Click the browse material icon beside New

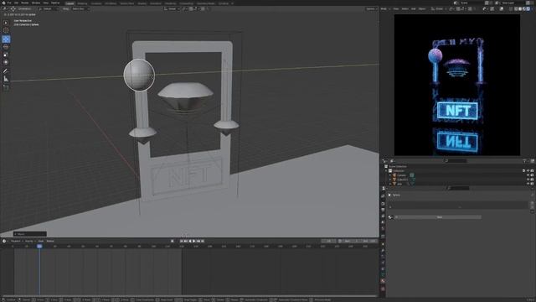point(390,217)
